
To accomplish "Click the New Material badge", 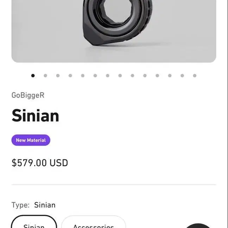I will (31, 140).
